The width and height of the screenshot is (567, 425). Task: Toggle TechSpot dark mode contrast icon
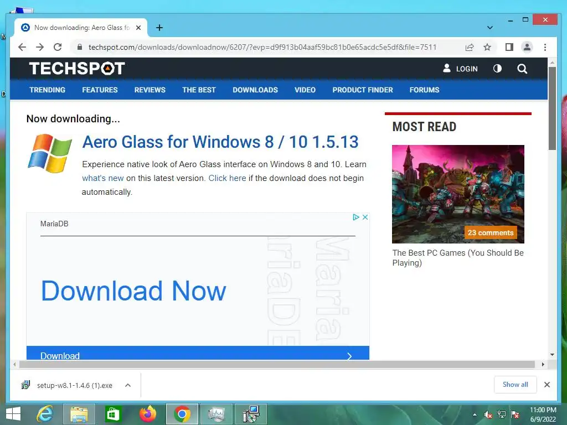[497, 68]
